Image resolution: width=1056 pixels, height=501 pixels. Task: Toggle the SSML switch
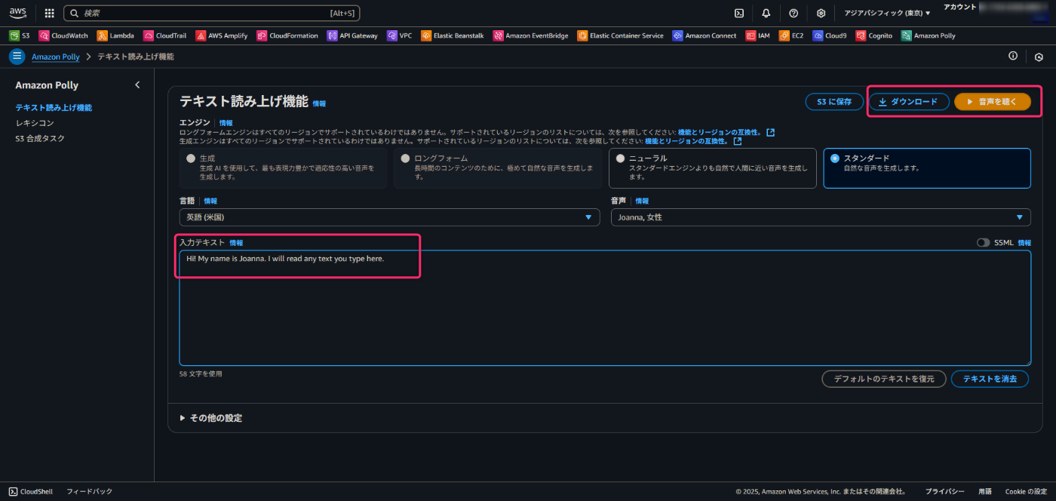(983, 243)
